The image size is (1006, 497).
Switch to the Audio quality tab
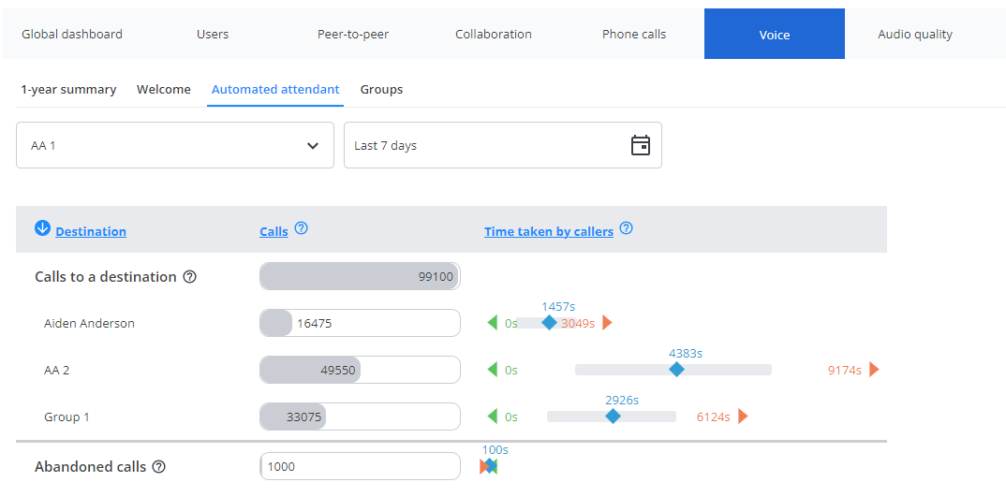coord(914,35)
